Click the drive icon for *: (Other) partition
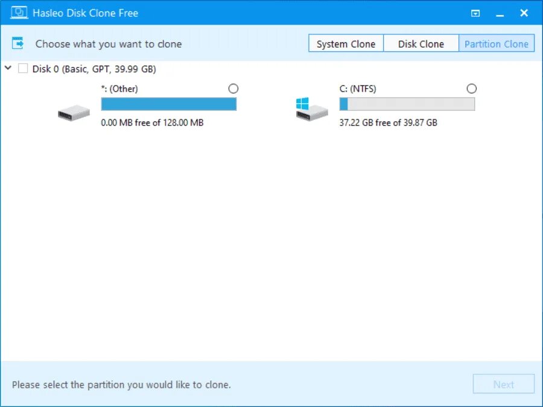The height and width of the screenshot is (407, 543). 74,113
